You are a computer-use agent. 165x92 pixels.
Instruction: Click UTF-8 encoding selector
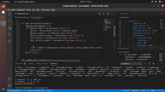coord(143,90)
